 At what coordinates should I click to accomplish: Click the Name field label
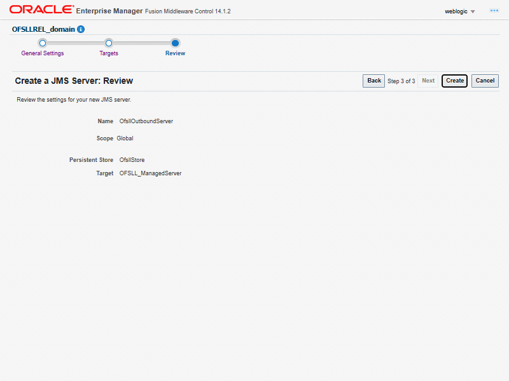(106, 121)
